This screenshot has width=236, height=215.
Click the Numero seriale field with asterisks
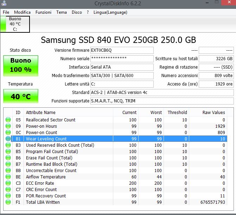pos(122,59)
